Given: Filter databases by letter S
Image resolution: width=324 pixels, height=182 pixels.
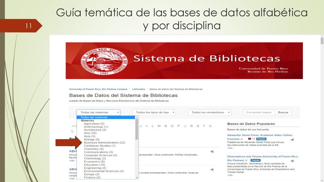Looking at the screenshot, I should 198,126.
